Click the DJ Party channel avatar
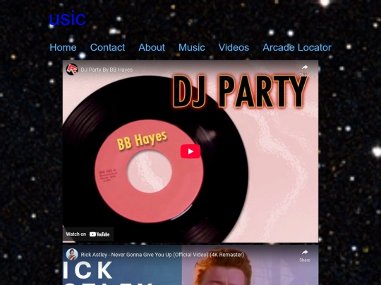Screen dimensions: 381x285 pyautogui.click(x=72, y=70)
